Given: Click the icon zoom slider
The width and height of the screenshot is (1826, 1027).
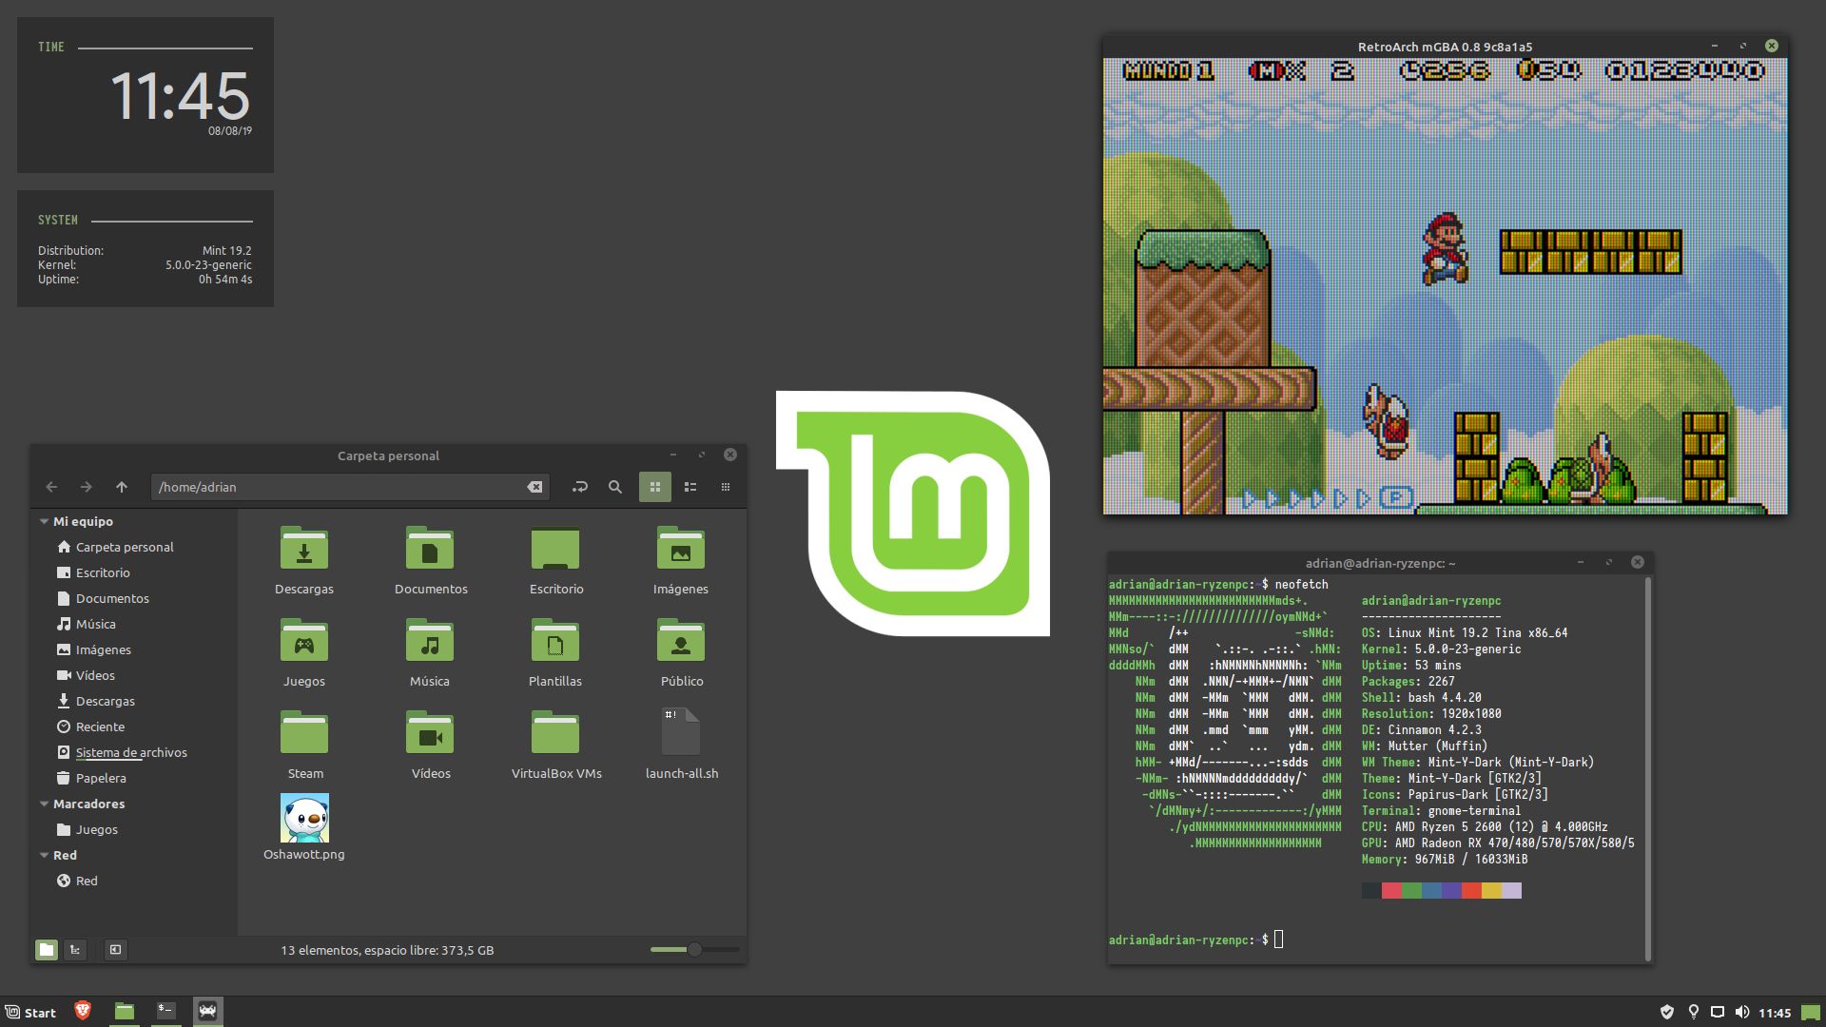Looking at the screenshot, I should 694,949.
